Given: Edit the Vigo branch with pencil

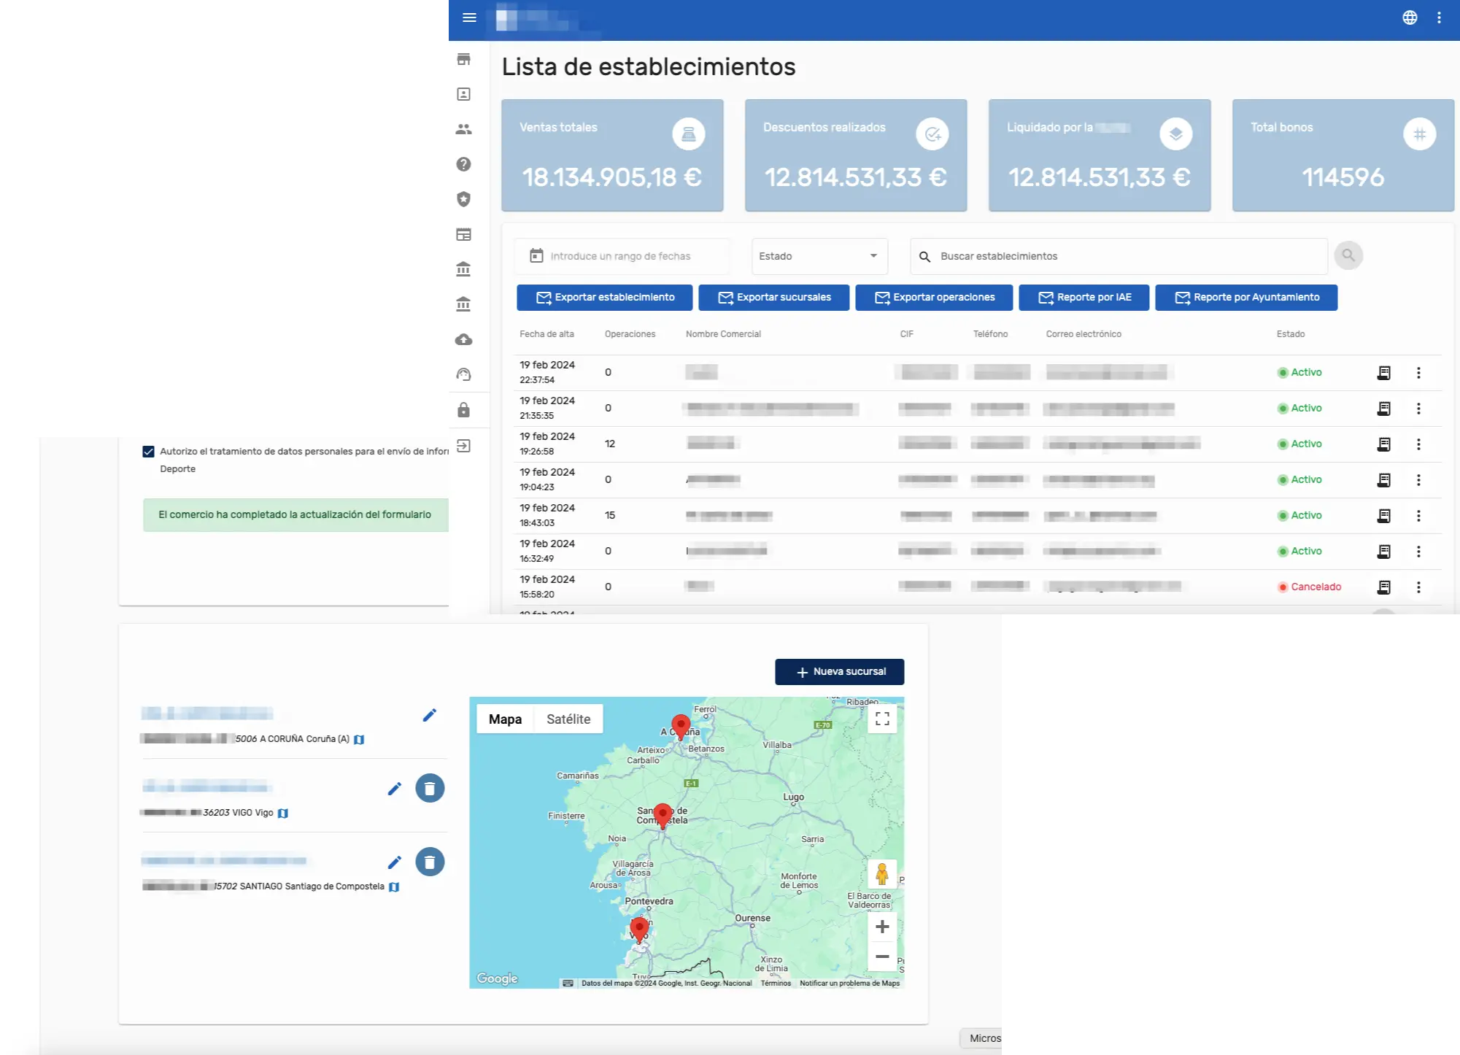Looking at the screenshot, I should coord(395,789).
